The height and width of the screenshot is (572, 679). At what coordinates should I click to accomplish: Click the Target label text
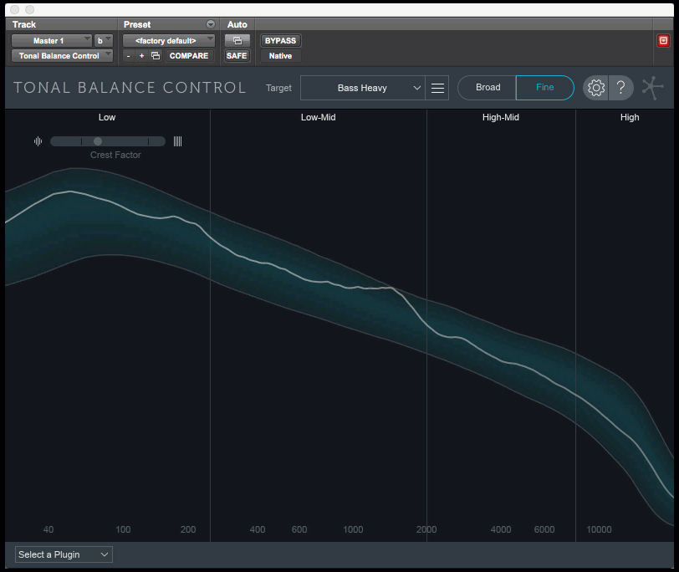coord(278,88)
